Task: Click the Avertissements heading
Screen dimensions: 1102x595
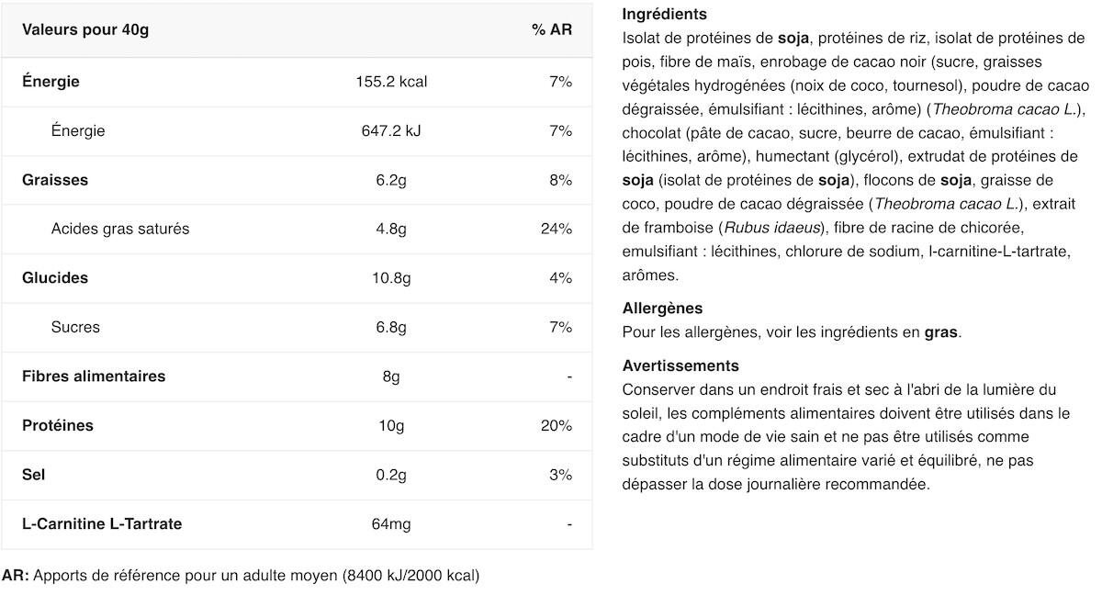Action: coord(680,365)
